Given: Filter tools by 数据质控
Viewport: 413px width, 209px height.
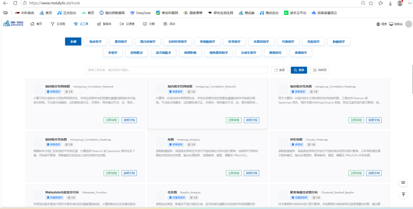Looking at the screenshot, I should (x=275, y=52).
